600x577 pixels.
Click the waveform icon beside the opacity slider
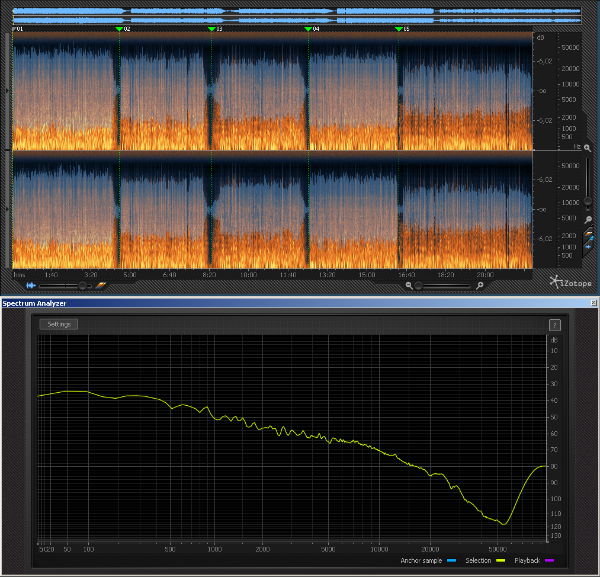coord(31,286)
